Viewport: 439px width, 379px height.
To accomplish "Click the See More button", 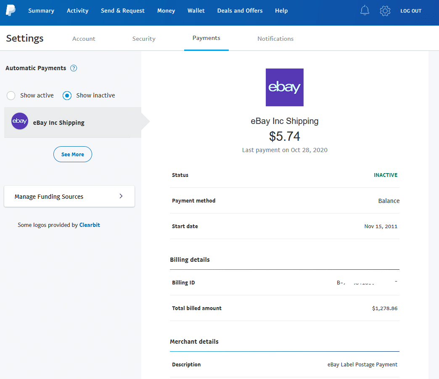I will (x=72, y=154).
